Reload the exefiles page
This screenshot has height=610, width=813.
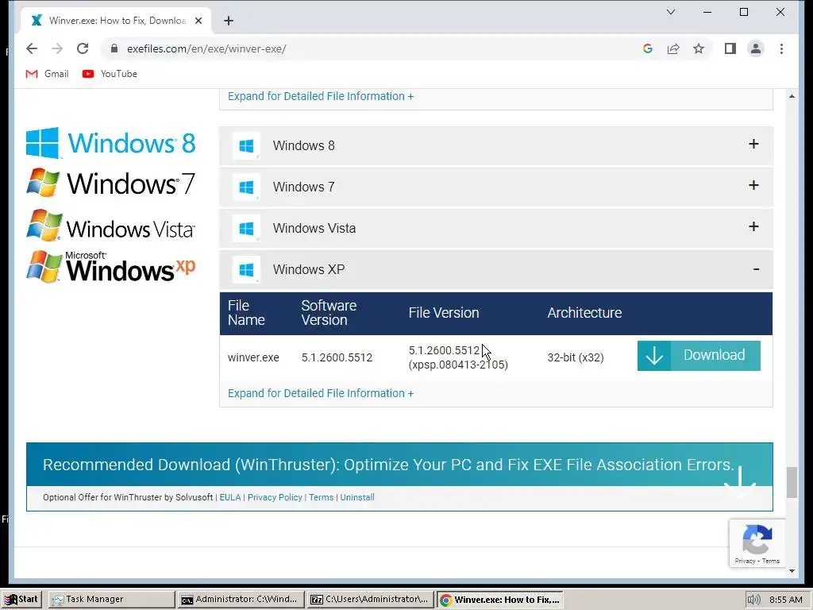click(83, 48)
